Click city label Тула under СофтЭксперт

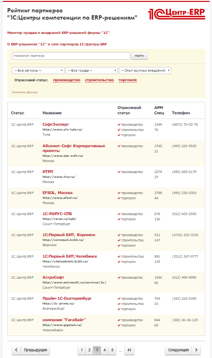pyautogui.click(x=46, y=134)
